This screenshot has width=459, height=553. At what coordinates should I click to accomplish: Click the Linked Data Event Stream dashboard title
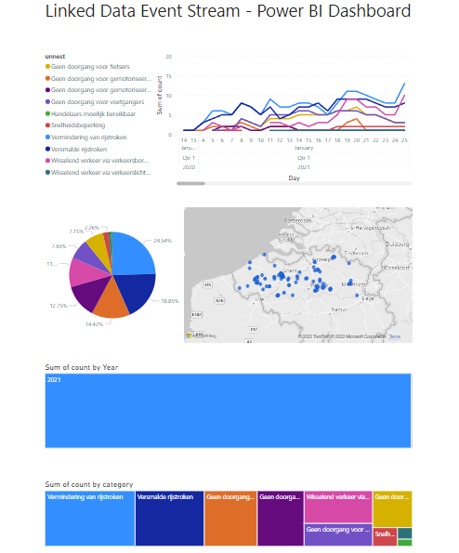[228, 11]
